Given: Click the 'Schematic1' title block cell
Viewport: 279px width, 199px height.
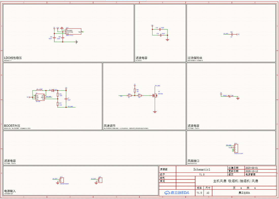Looking at the screenshot, I should point(202,170).
